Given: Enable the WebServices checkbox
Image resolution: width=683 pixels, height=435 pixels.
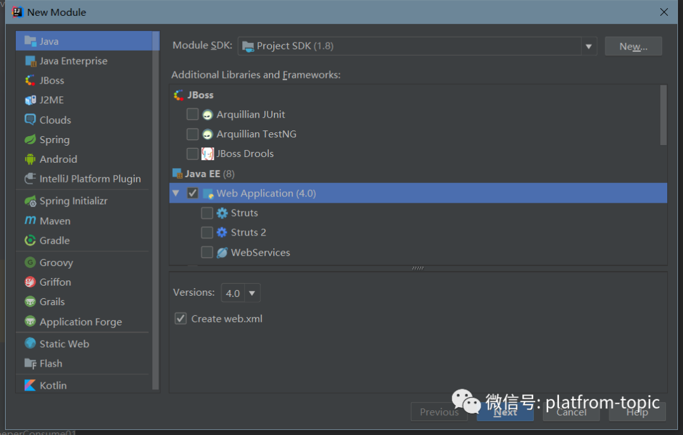Looking at the screenshot, I should pyautogui.click(x=207, y=252).
